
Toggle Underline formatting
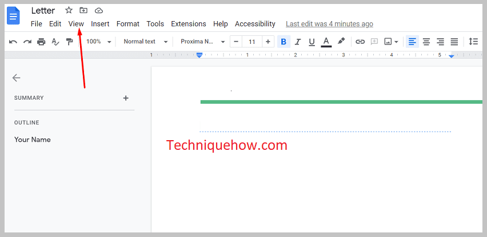(x=312, y=42)
